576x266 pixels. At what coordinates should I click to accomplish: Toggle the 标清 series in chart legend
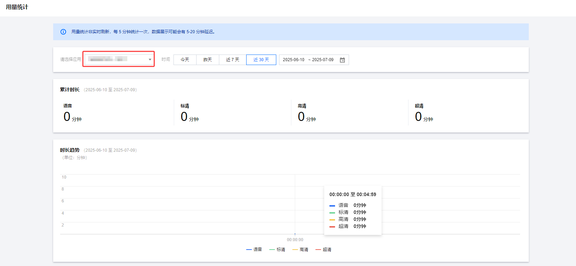point(277,250)
